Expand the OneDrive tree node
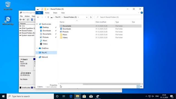This screenshot has width=176, height=99. (x=37, y=48)
